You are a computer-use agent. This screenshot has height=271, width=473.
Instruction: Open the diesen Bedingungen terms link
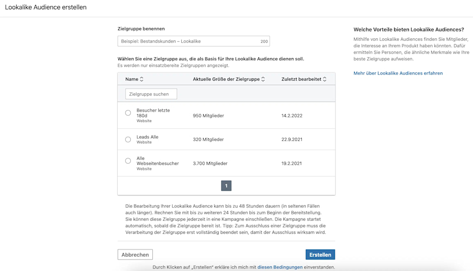pyautogui.click(x=280, y=267)
